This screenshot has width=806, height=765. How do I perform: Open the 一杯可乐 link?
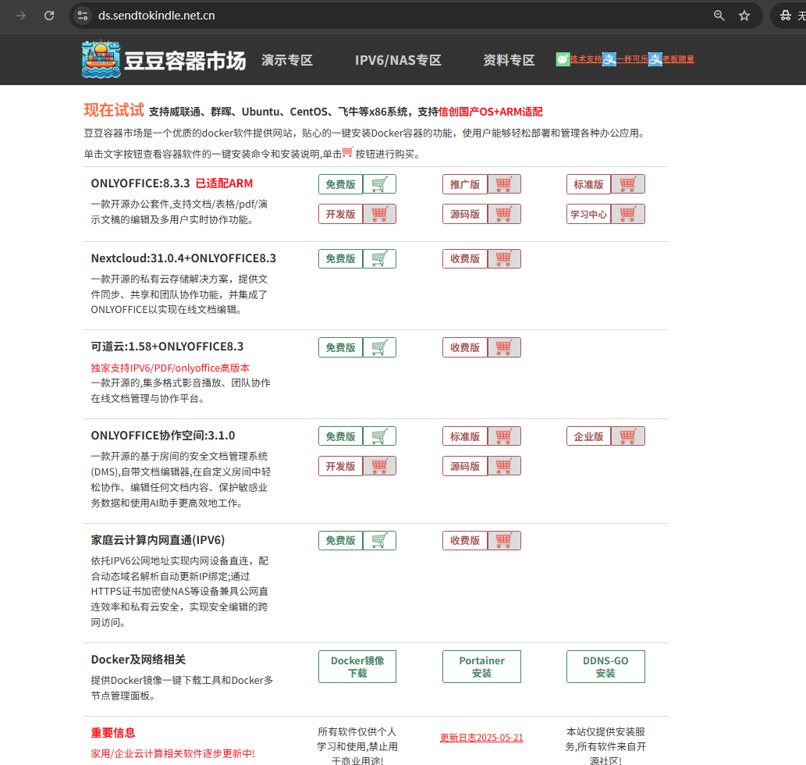pyautogui.click(x=632, y=59)
